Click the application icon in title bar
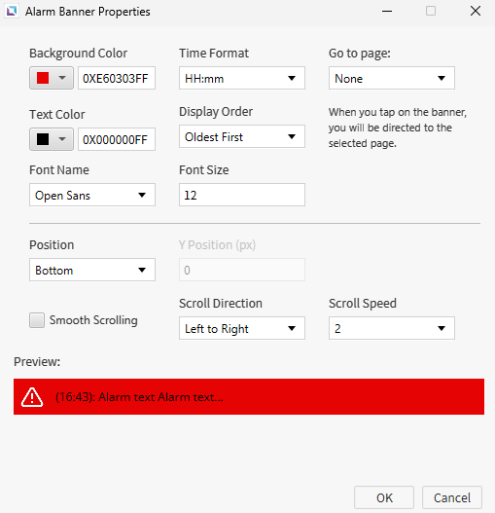495x513 pixels. (x=12, y=12)
